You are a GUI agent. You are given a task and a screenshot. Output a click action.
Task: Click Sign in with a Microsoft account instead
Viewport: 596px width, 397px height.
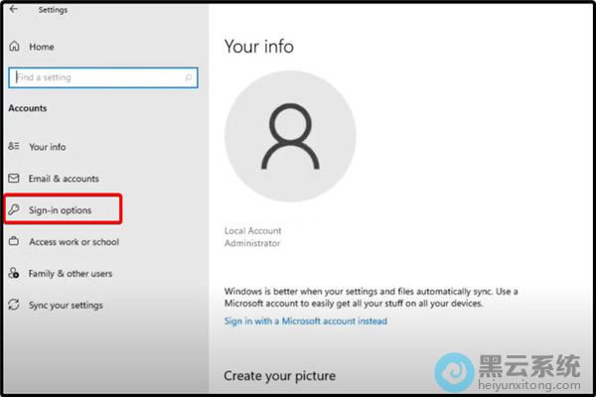pos(305,322)
